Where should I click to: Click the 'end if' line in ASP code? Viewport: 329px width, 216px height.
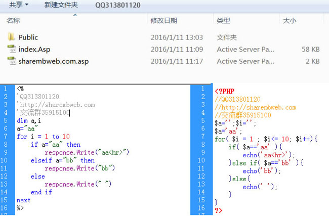(x=42, y=192)
